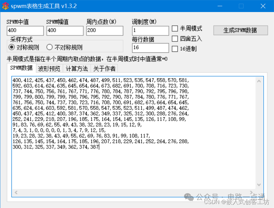Click the right arrow of the horizontal scrollbar
This screenshot has height=208, width=274.
pyautogui.click(x=251, y=192)
